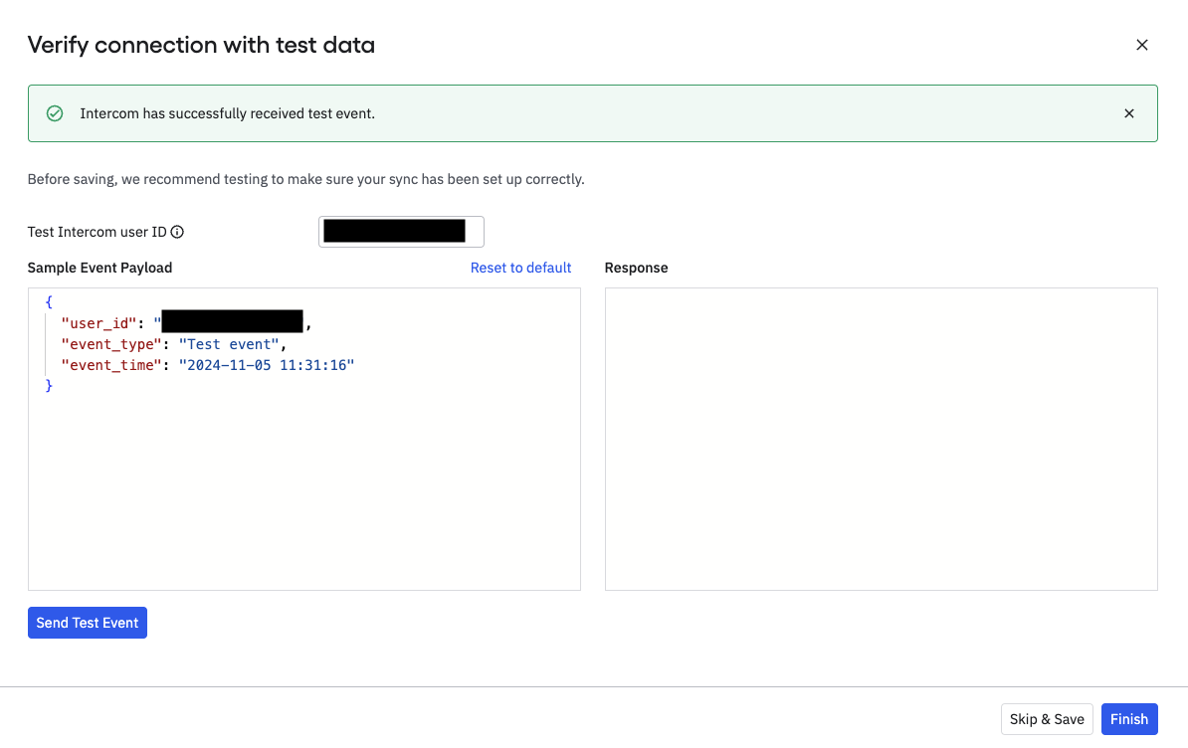The width and height of the screenshot is (1188, 748).
Task: Click the "Test event" string value
Action: pos(229,344)
